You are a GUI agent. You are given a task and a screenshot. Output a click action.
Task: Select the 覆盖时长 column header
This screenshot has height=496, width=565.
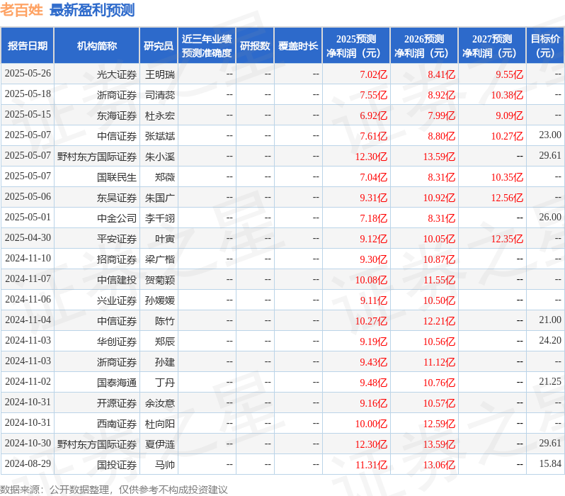pyautogui.click(x=298, y=46)
